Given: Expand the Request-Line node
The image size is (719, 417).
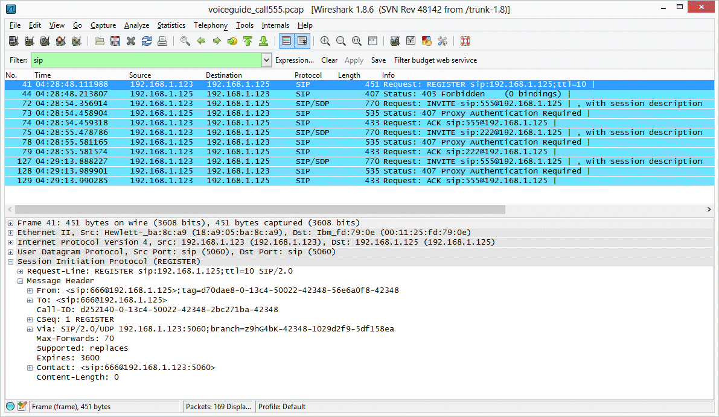Looking at the screenshot, I should pos(20,271).
